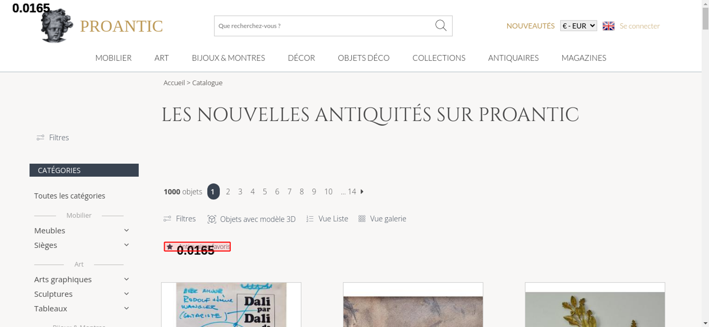This screenshot has height=327, width=709.
Task: Switch to Vue Liste layout
Action: 327,219
